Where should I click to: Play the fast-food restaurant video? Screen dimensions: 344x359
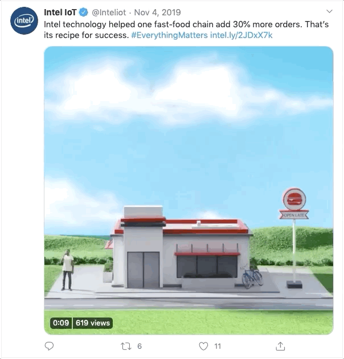tap(189, 190)
